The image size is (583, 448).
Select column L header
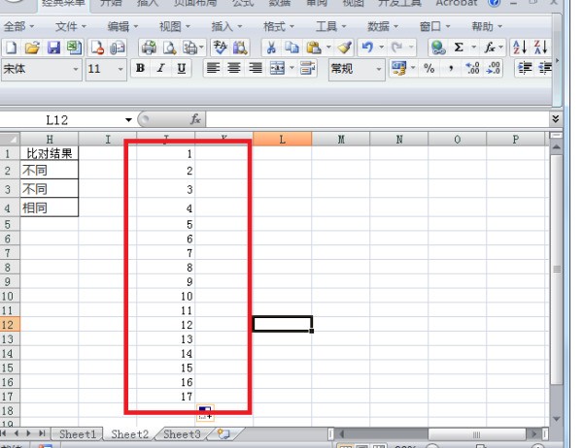[282, 140]
